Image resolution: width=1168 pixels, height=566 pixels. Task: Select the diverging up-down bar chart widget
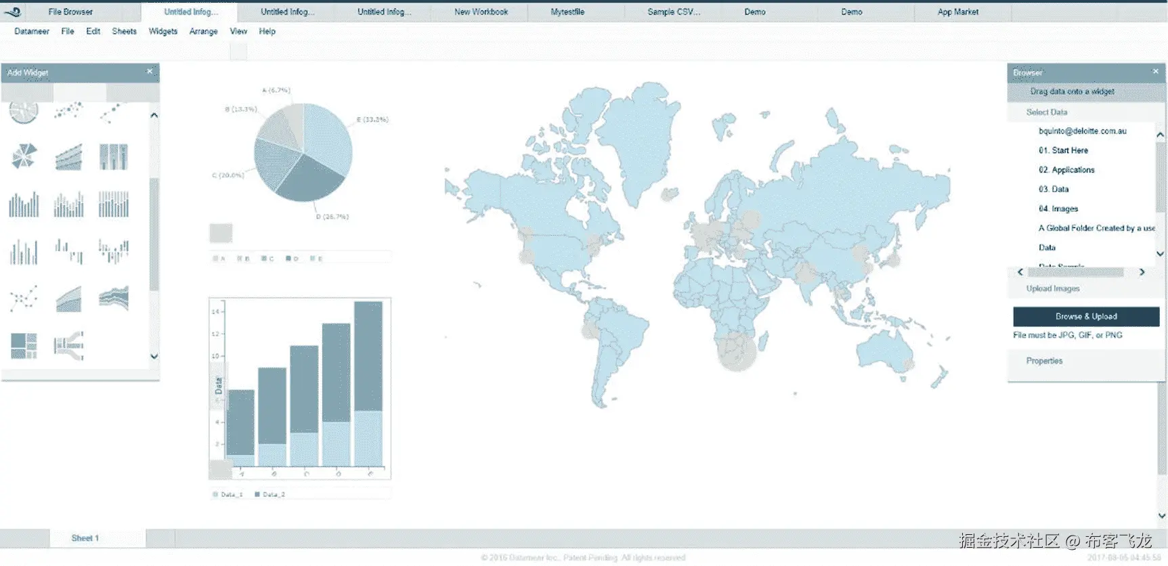click(x=113, y=251)
